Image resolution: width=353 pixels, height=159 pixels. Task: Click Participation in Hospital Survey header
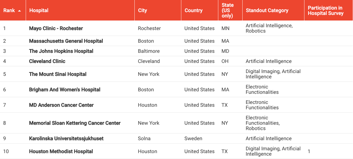(x=325, y=10)
